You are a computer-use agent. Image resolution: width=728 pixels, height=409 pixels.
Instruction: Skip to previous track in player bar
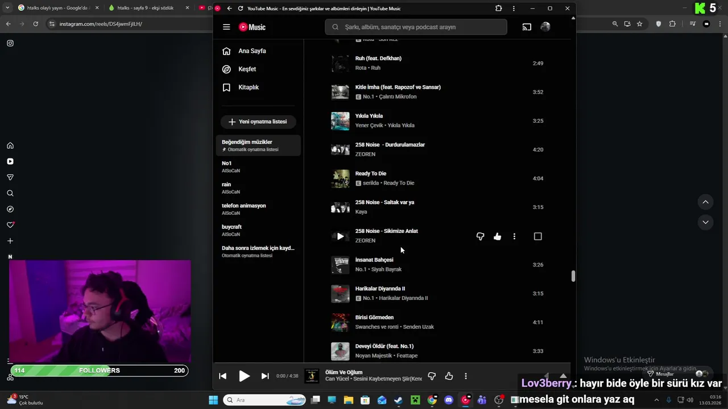tap(223, 376)
